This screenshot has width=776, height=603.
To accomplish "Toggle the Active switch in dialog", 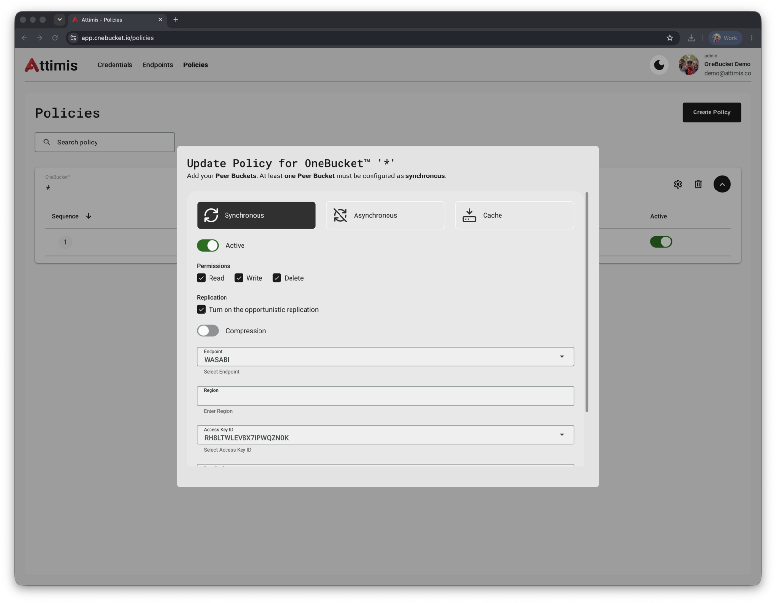I will (208, 246).
